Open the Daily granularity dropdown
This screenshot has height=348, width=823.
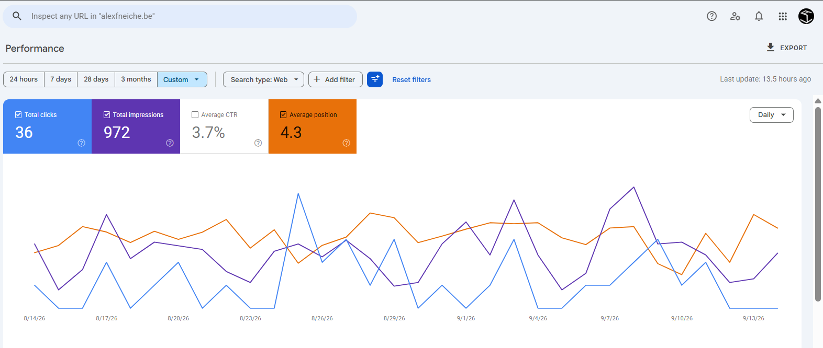click(x=772, y=115)
